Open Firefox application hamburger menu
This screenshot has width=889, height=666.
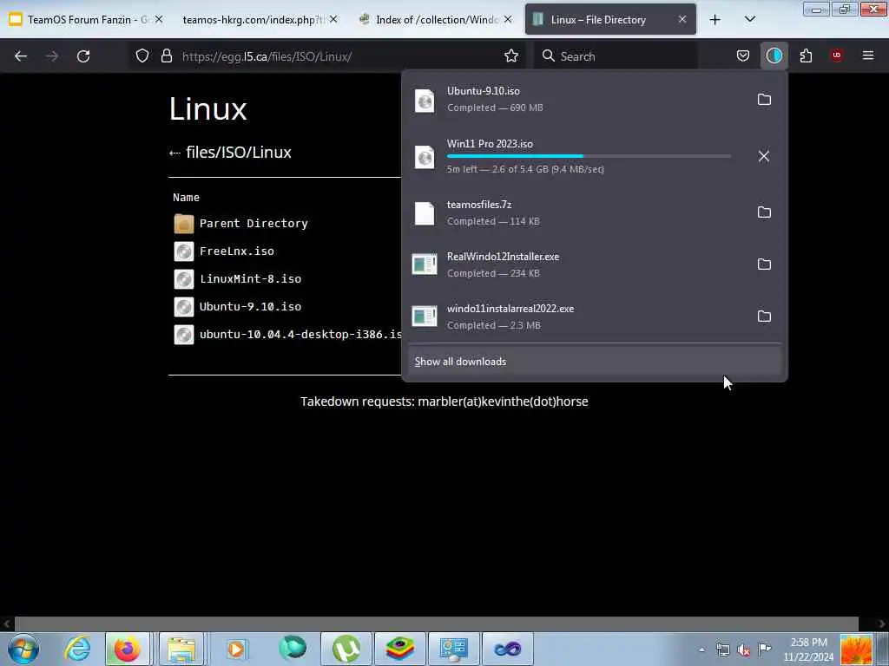tap(867, 55)
